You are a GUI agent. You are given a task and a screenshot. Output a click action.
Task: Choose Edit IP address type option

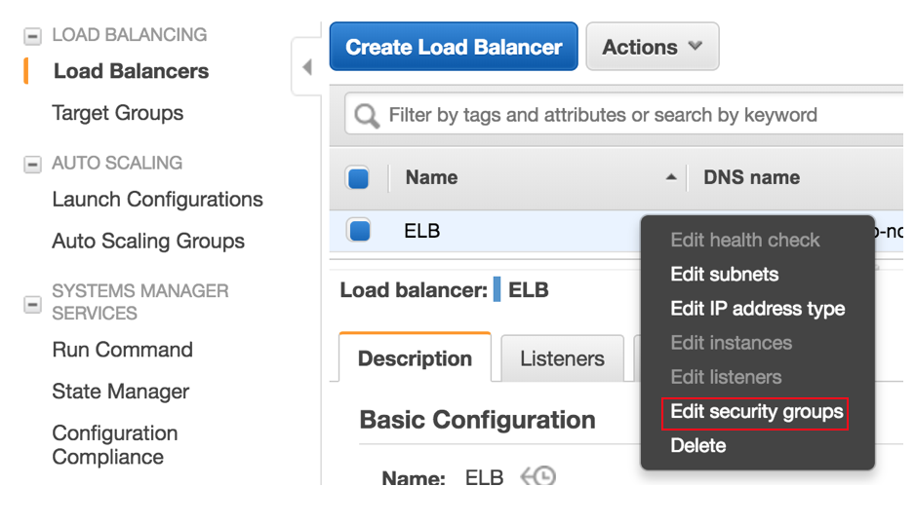757,309
